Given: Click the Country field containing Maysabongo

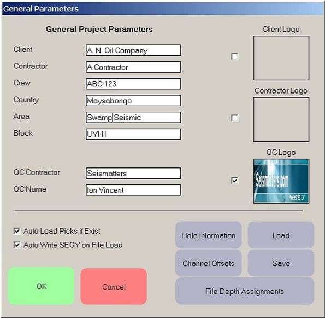Looking at the screenshot, I should tap(133, 101).
